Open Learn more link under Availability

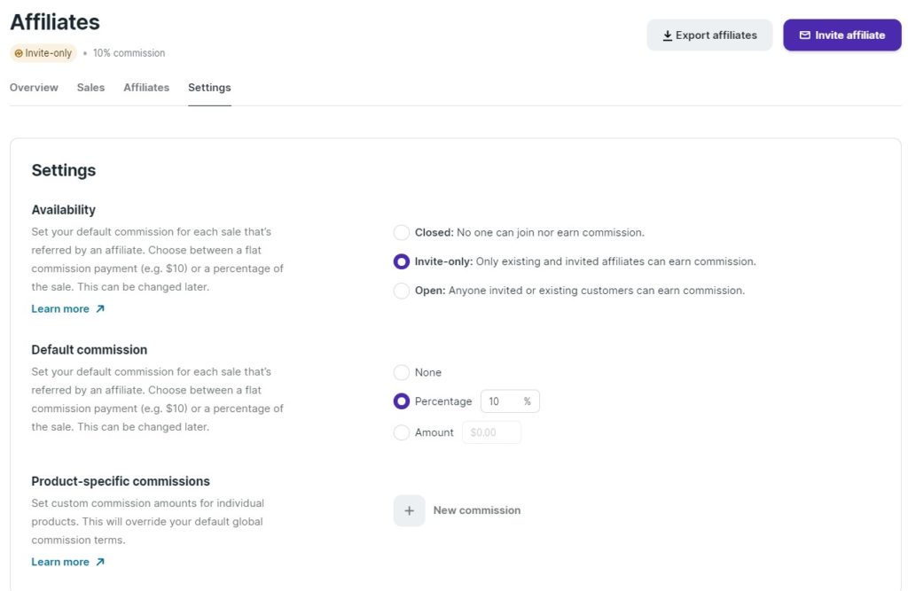click(x=67, y=309)
